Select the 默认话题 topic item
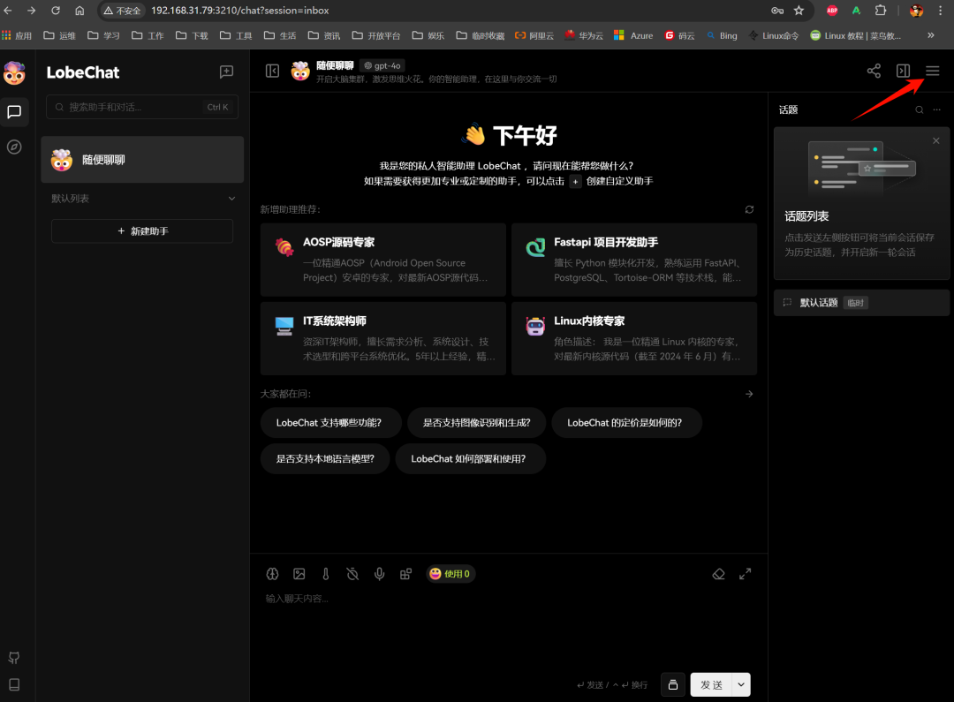Screen dimensions: 954x702 click(x=861, y=303)
